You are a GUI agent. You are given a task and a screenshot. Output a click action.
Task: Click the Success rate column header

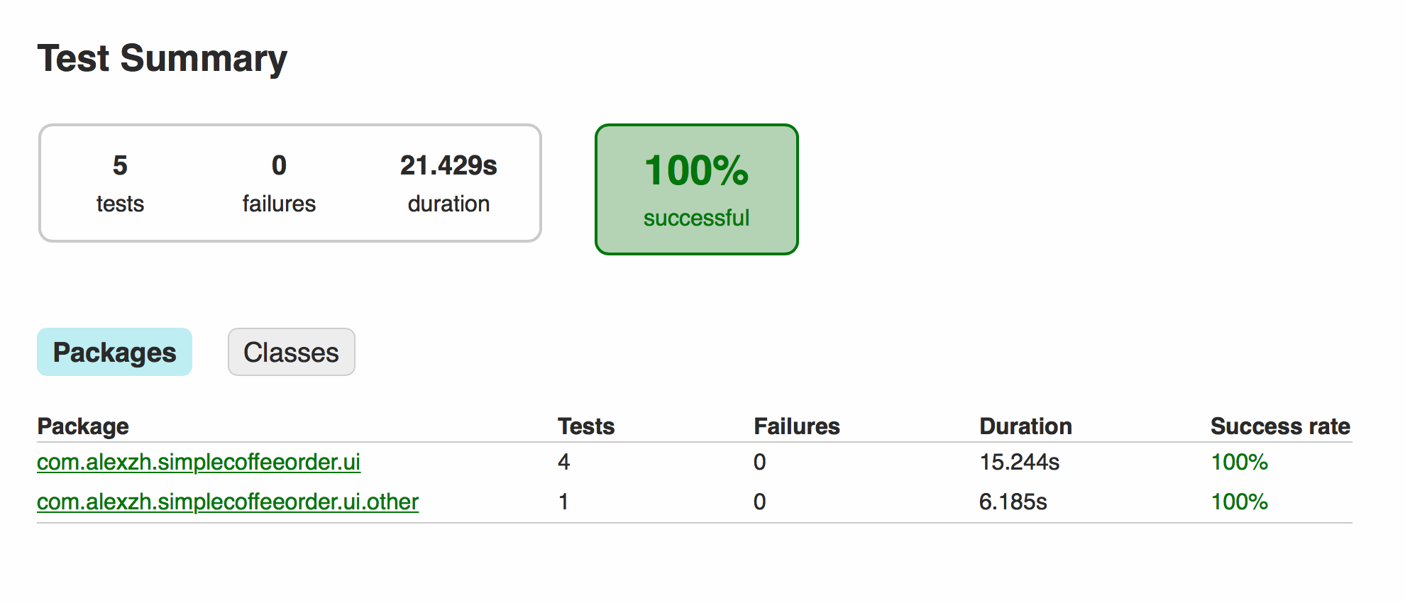(1280, 426)
